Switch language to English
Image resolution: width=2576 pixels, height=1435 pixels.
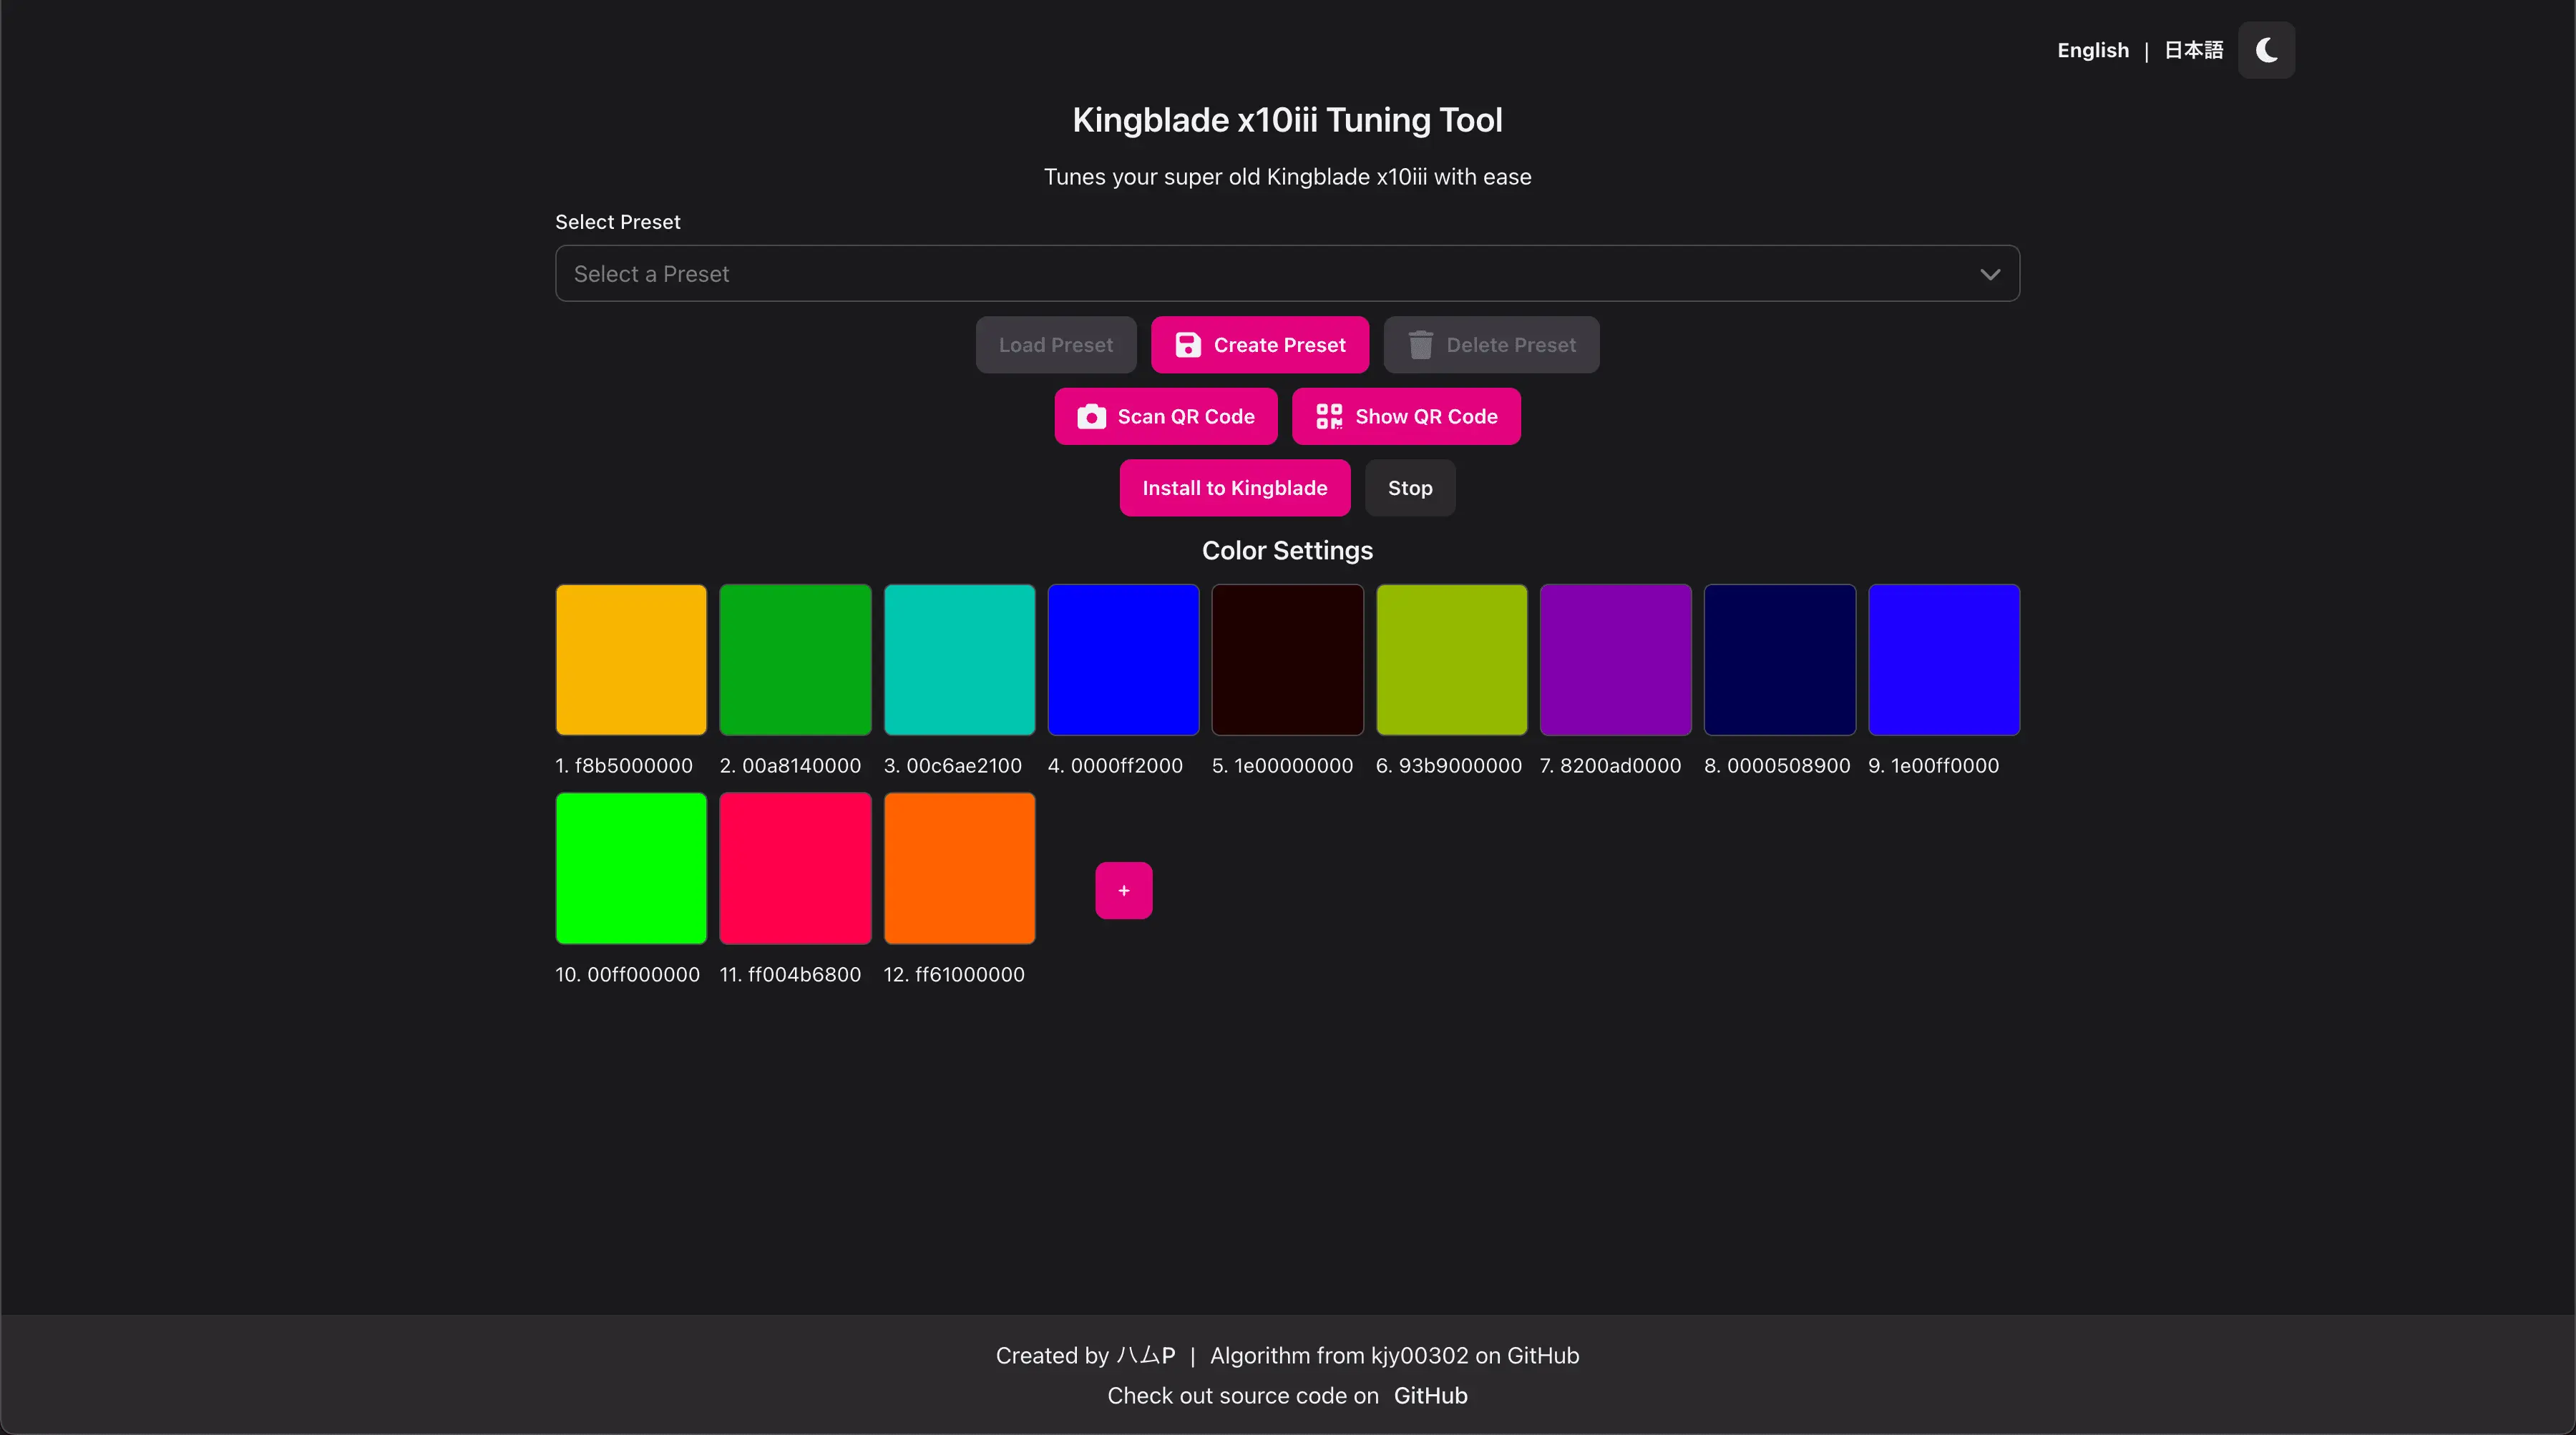click(x=2093, y=50)
